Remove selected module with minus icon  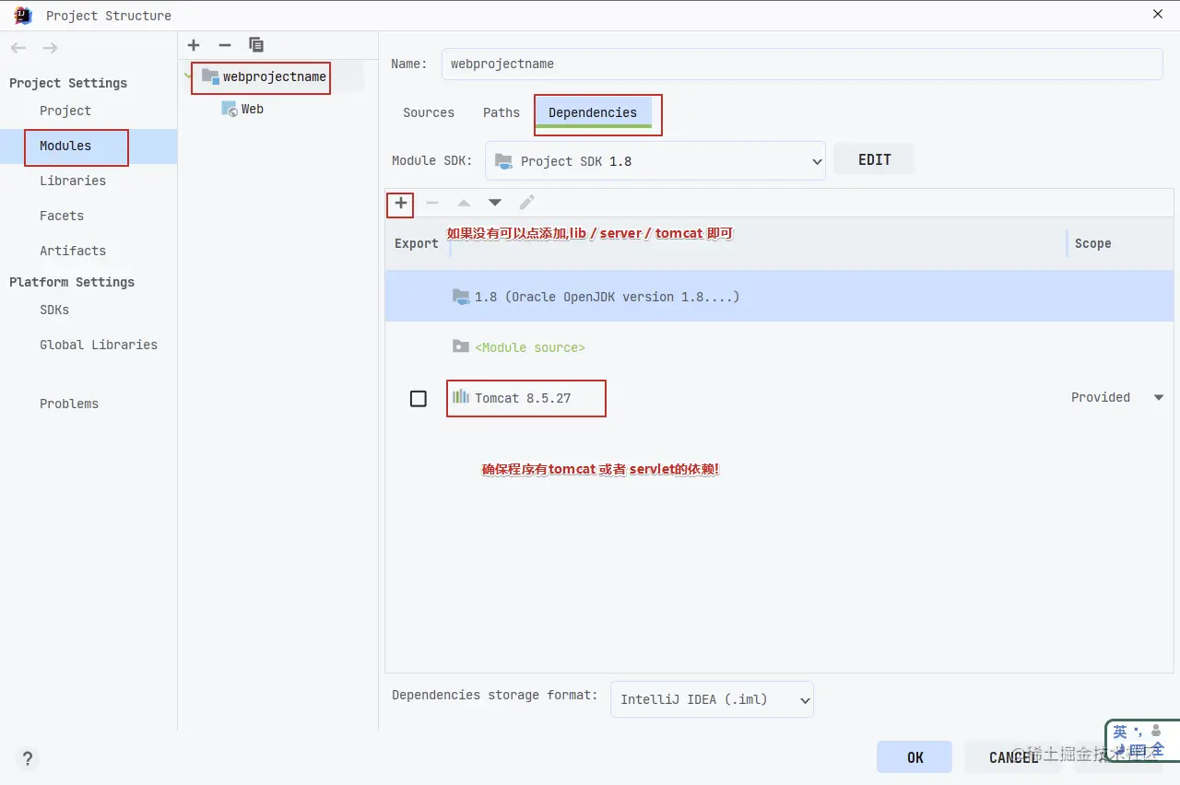pyautogui.click(x=224, y=45)
